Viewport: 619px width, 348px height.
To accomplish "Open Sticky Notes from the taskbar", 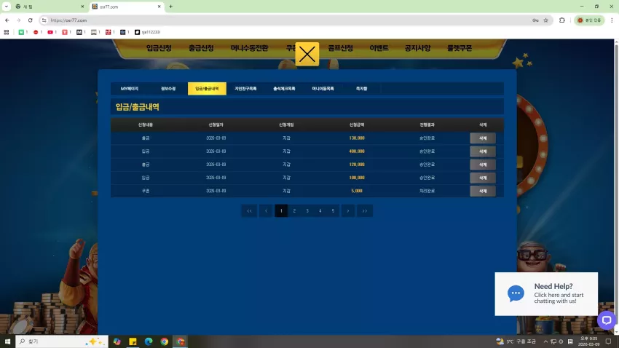I will click(x=133, y=341).
